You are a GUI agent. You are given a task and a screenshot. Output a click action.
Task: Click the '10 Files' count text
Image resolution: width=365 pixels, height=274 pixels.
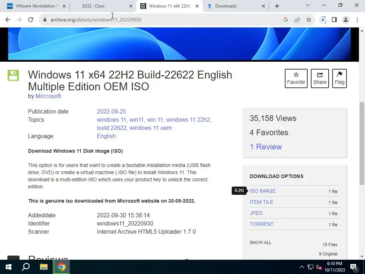(x=330, y=245)
